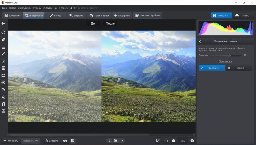Go to next photo with right chevron
Screen dimensions: 256x145
tap(122, 141)
